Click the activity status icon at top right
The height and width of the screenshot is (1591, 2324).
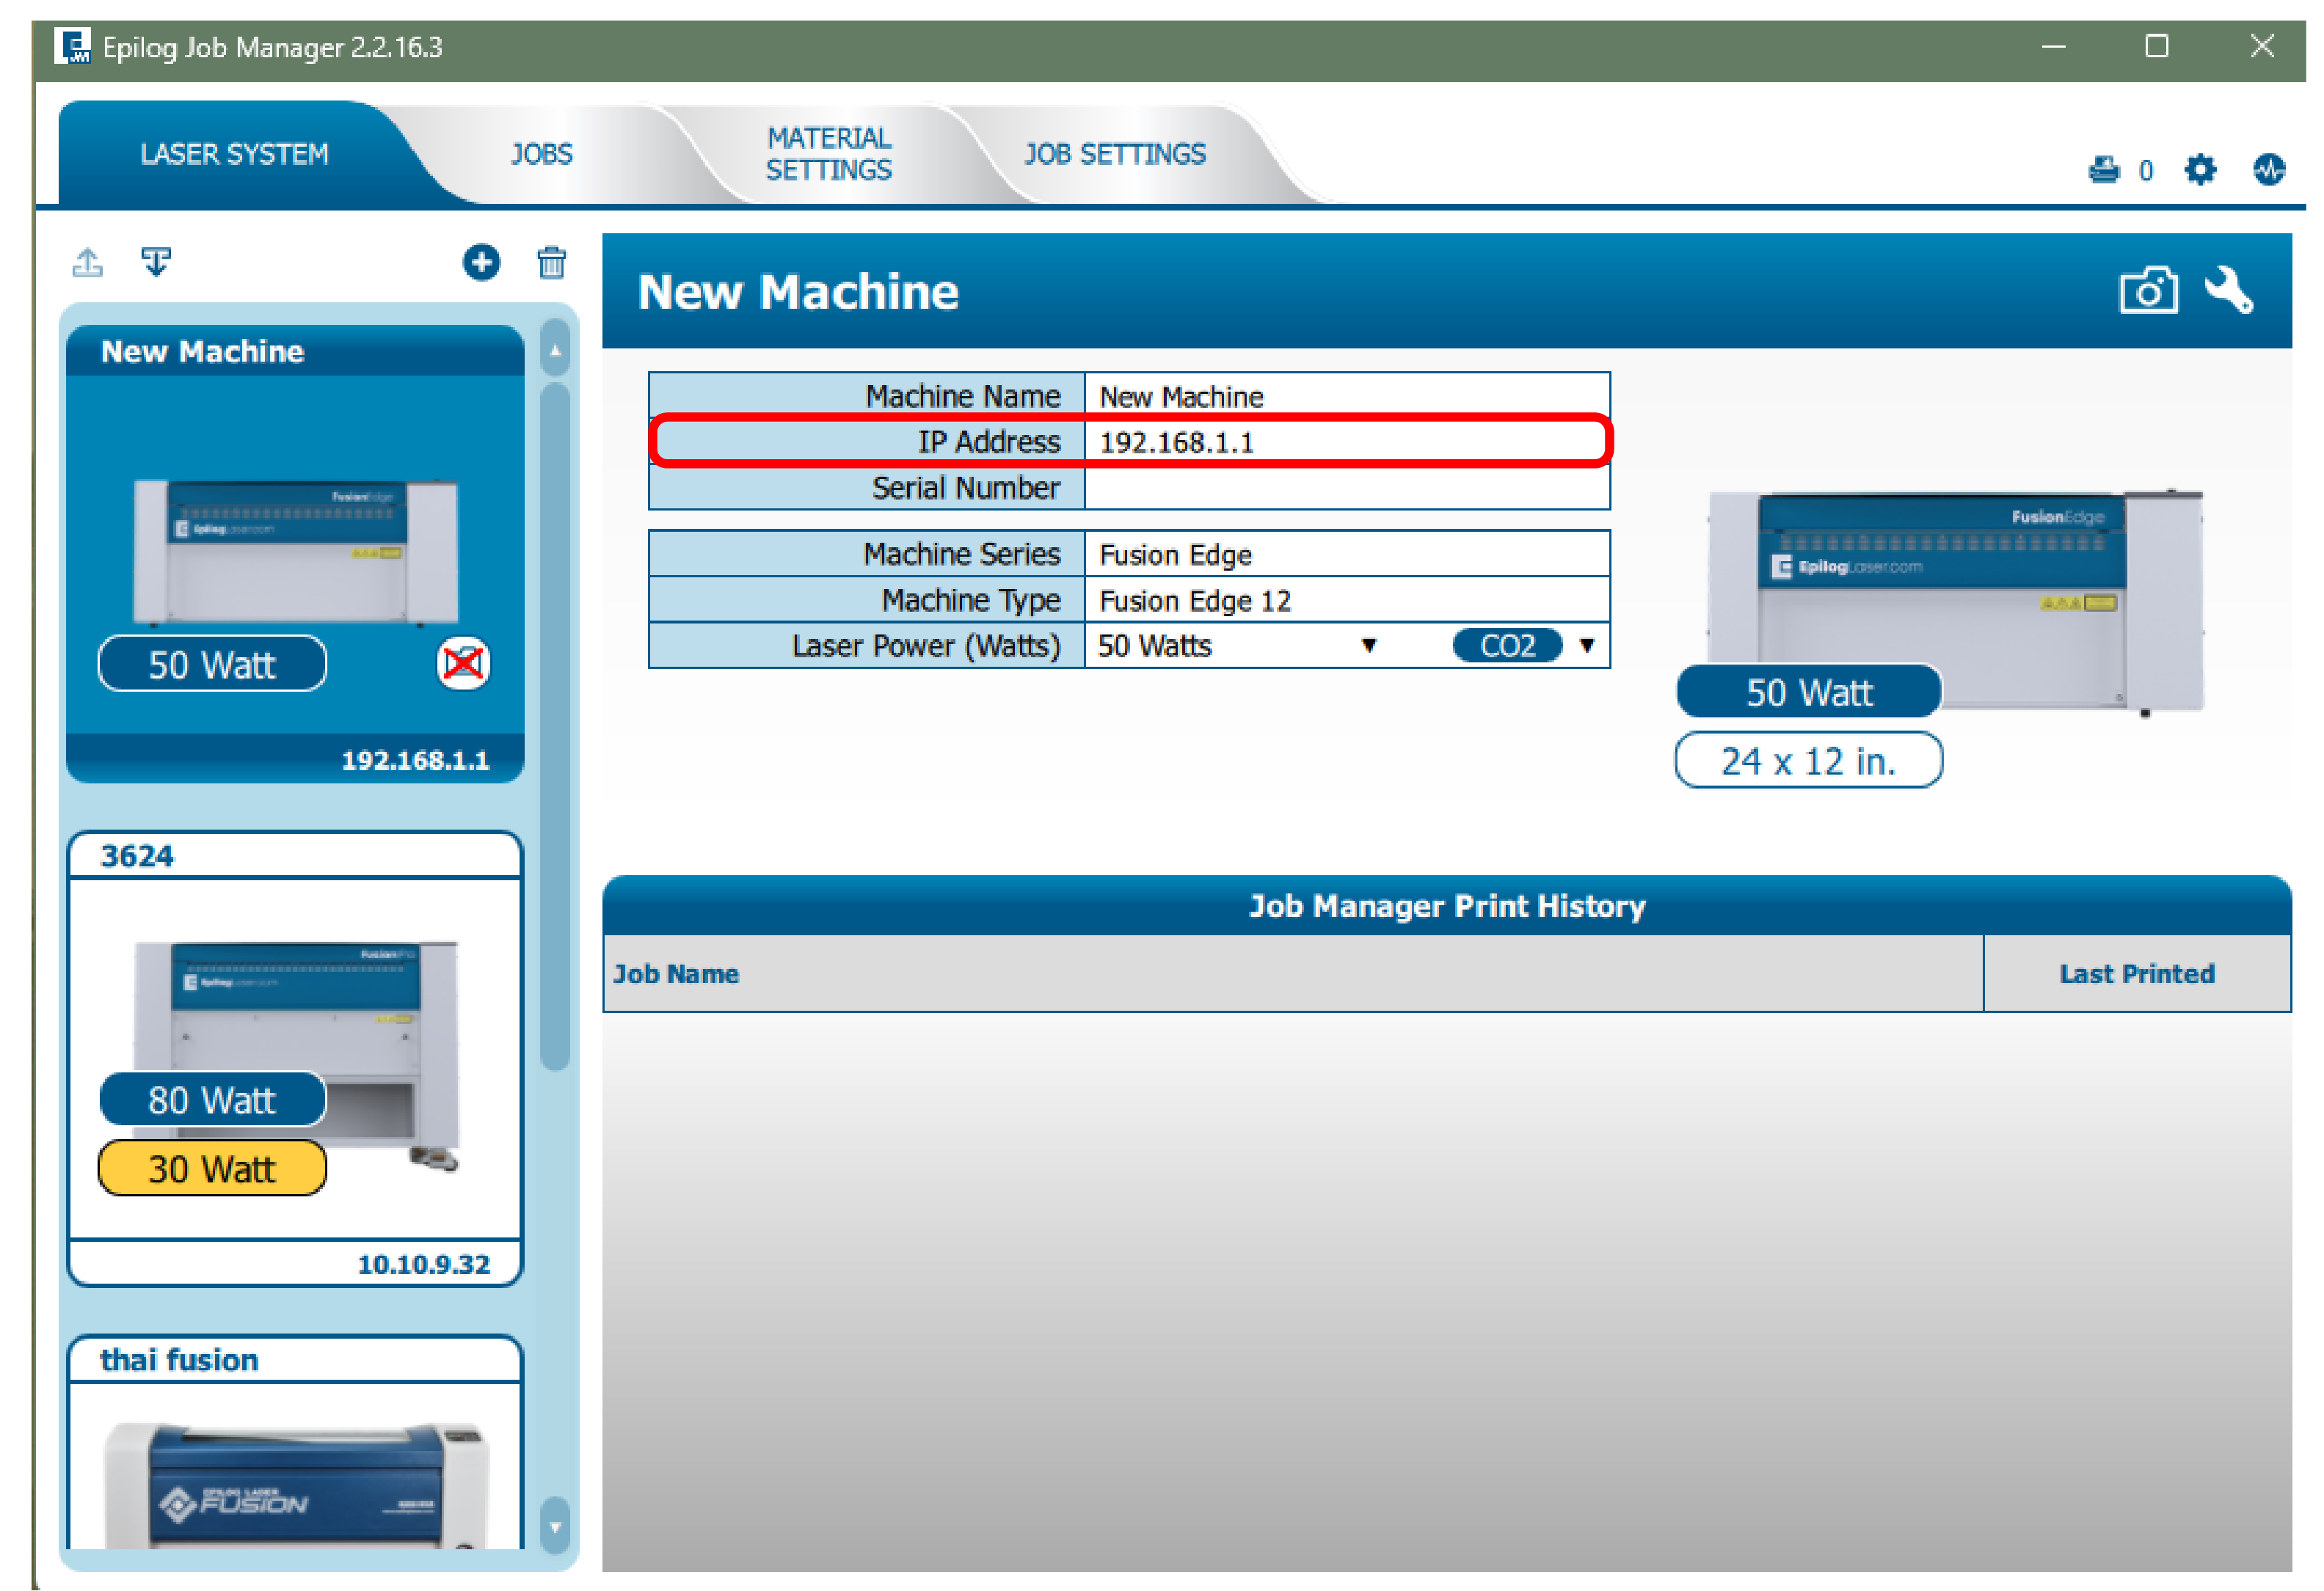coord(2268,170)
